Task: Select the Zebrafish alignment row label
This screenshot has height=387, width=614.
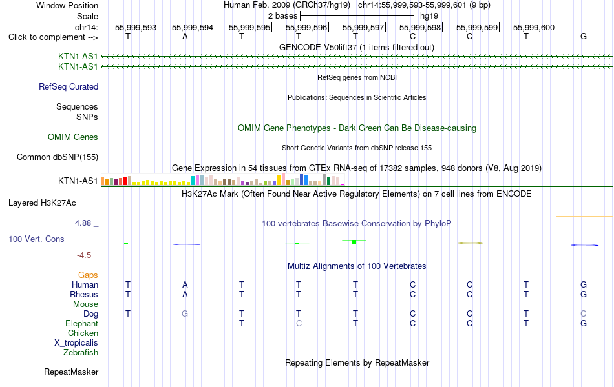Action: [81, 353]
